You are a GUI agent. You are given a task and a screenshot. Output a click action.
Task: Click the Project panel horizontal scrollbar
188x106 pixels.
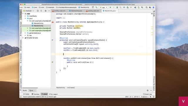[30, 88]
